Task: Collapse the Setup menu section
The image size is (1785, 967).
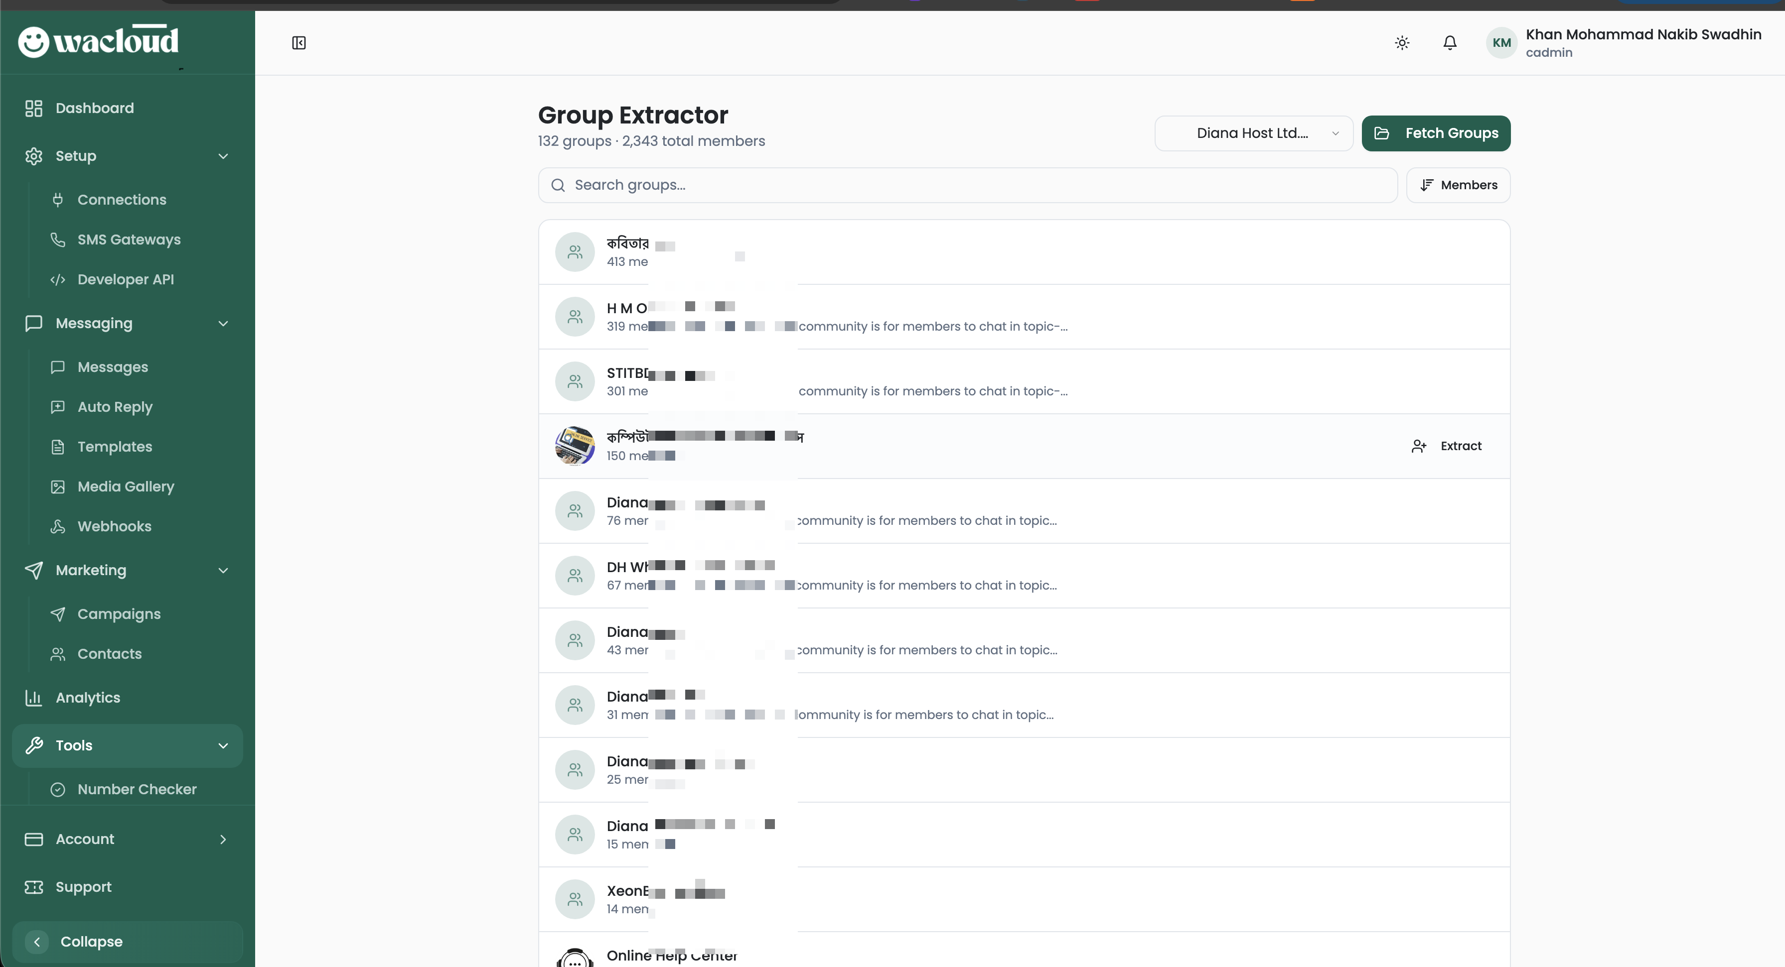Action: point(223,156)
